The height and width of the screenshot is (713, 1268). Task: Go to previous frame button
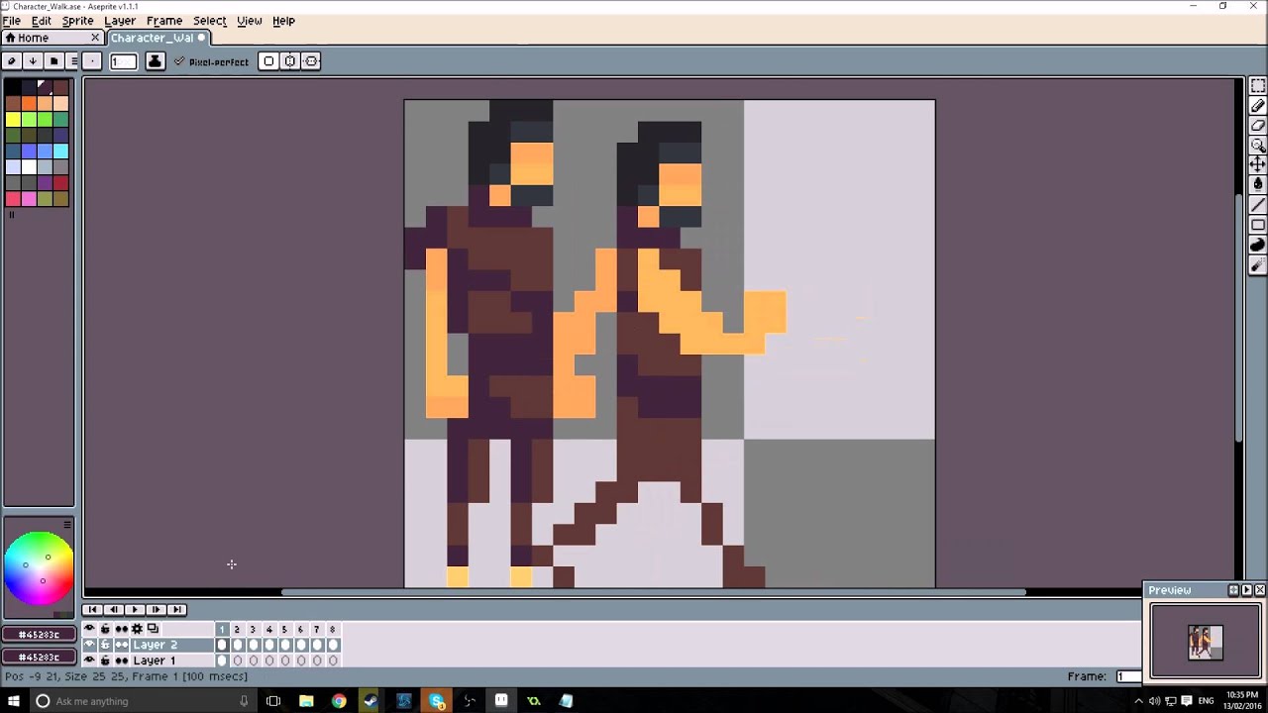coord(113,610)
